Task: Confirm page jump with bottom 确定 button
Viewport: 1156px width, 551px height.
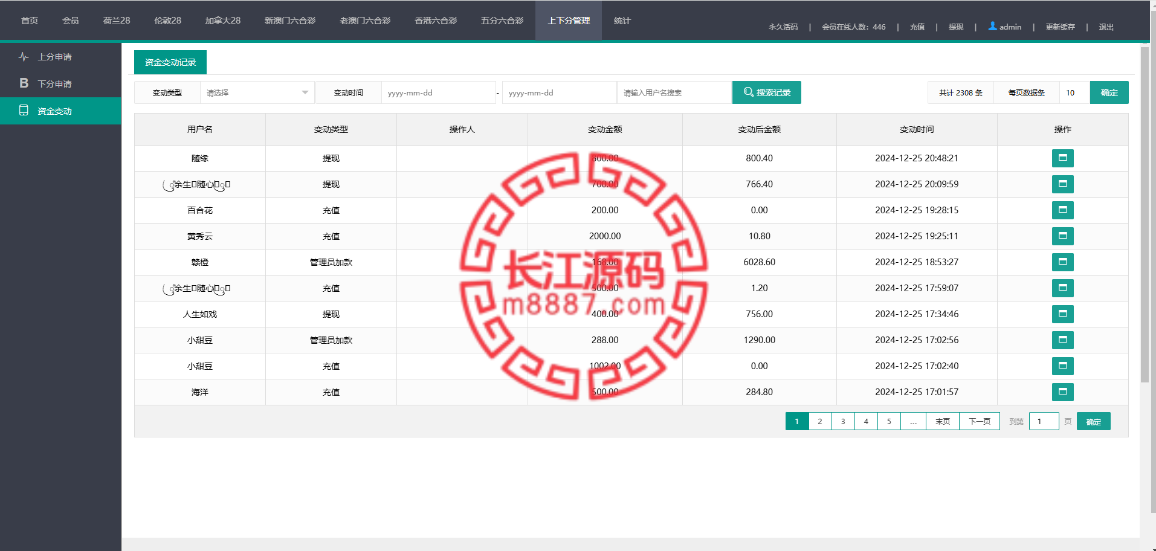Action: tap(1093, 422)
